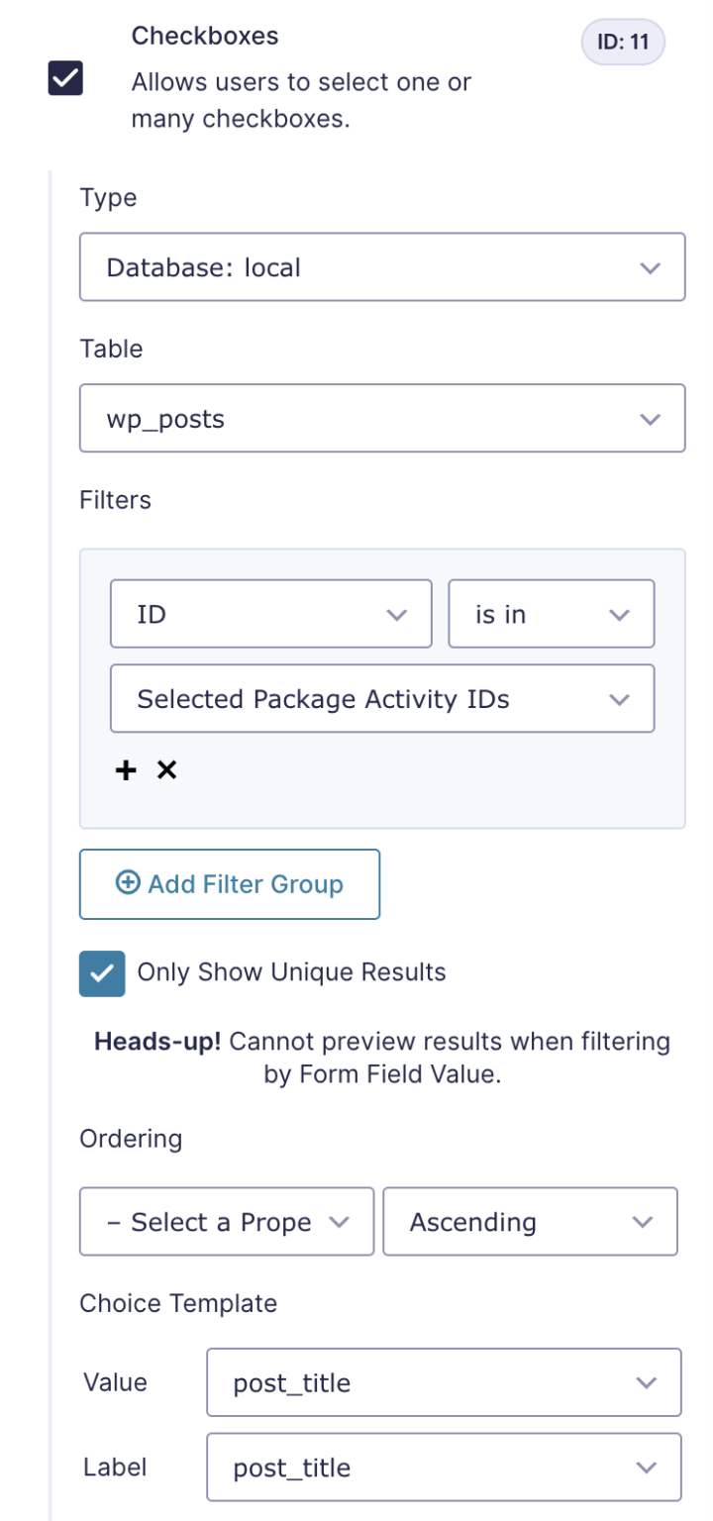
Task: Open the Selected Package Activity IDs dropdown
Action: coord(382,698)
